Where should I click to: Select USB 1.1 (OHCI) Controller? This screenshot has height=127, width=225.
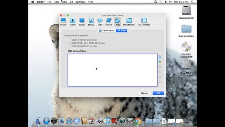70,40
